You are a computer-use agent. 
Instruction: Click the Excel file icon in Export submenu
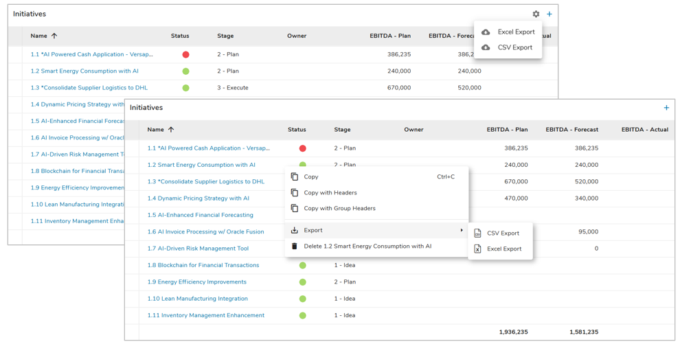coord(477,249)
